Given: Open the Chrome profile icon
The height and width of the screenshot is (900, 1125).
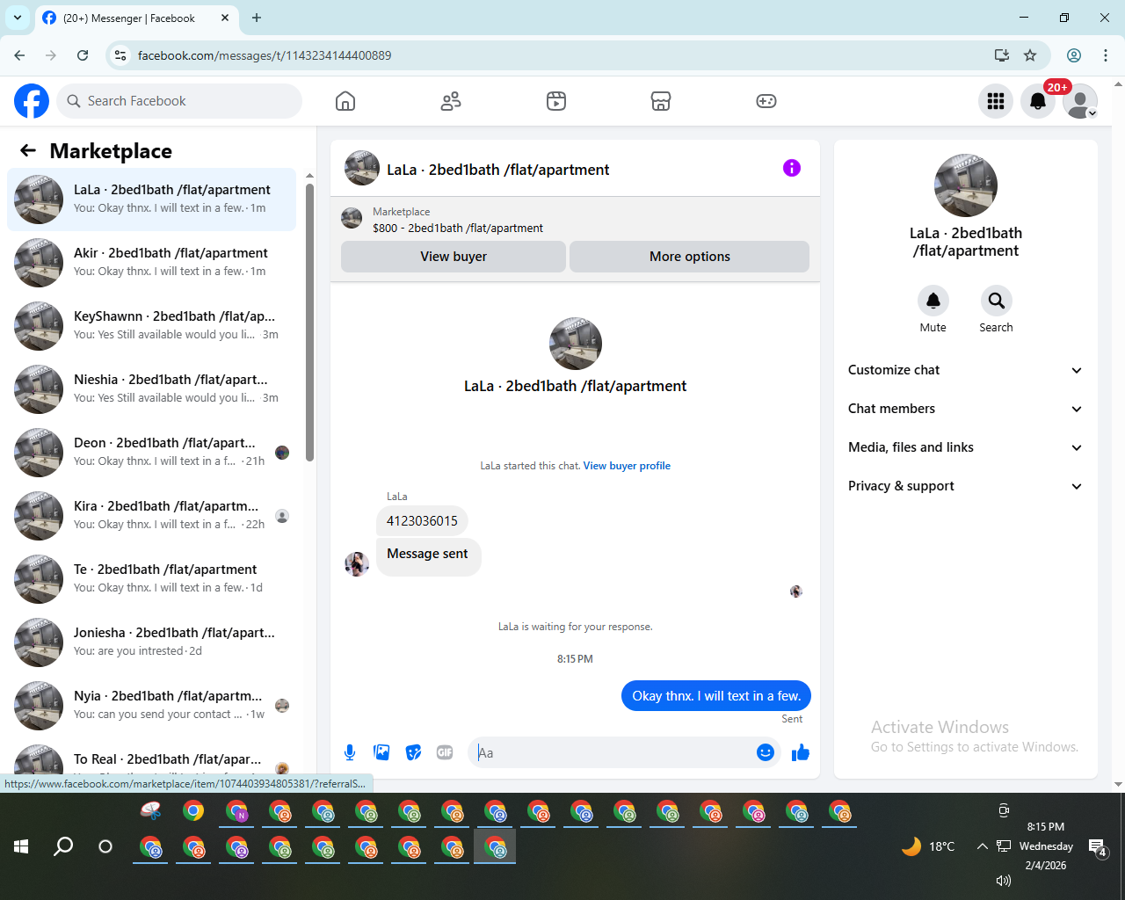Looking at the screenshot, I should pyautogui.click(x=1074, y=55).
